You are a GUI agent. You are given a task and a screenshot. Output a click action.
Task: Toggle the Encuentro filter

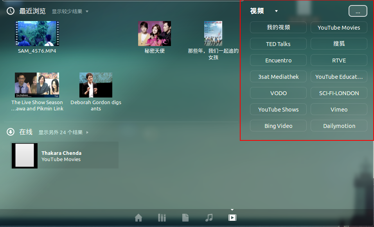click(x=279, y=60)
